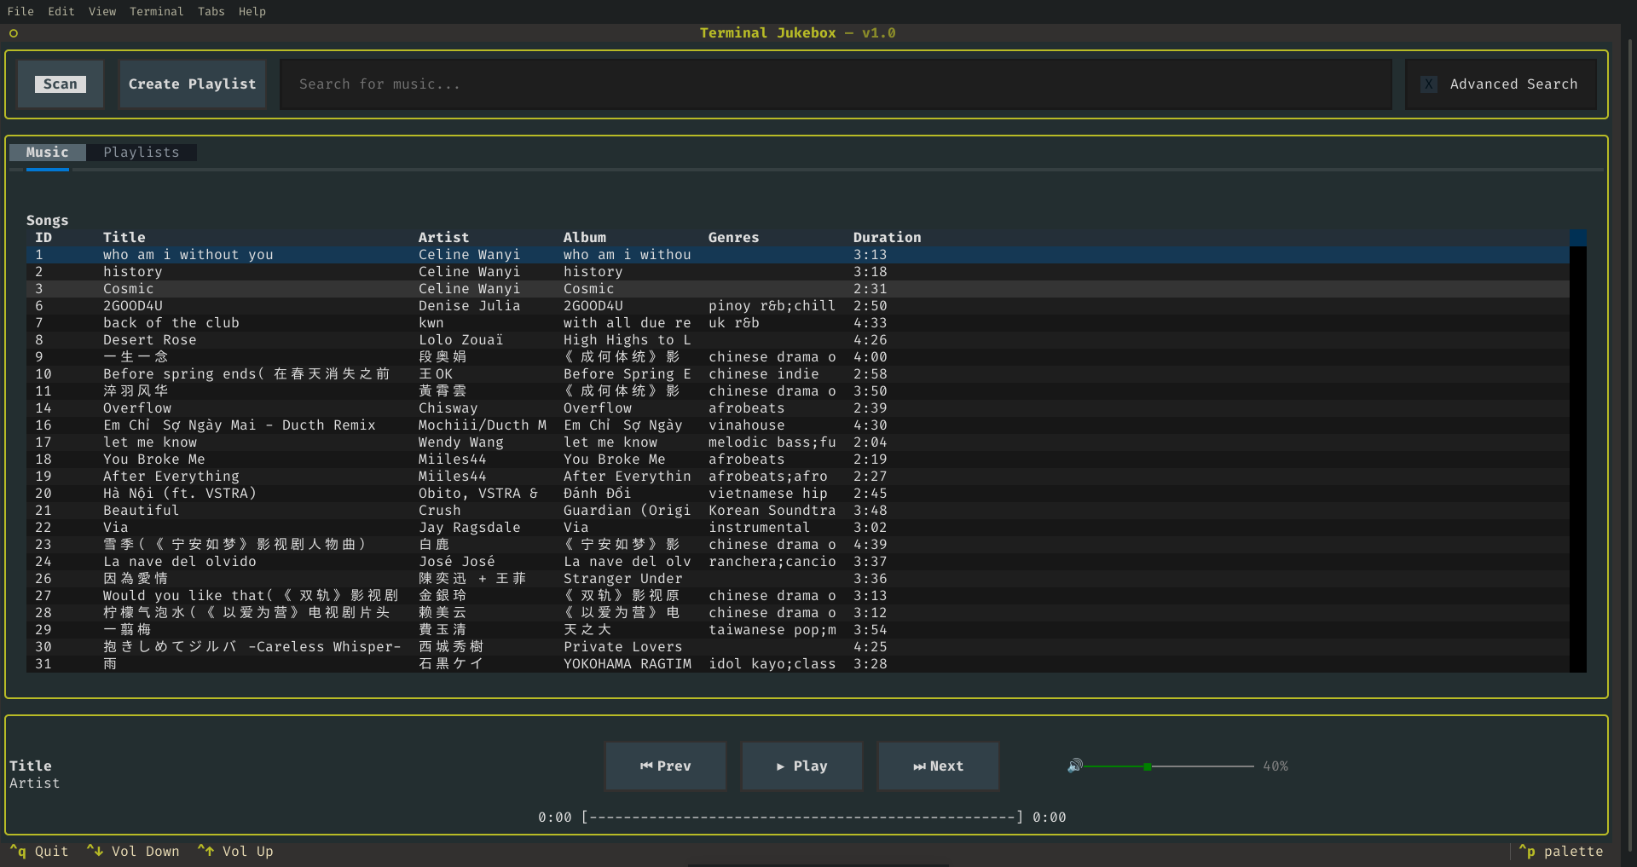Select the 'Cosmic' song row
The height and width of the screenshot is (867, 1637).
point(798,288)
